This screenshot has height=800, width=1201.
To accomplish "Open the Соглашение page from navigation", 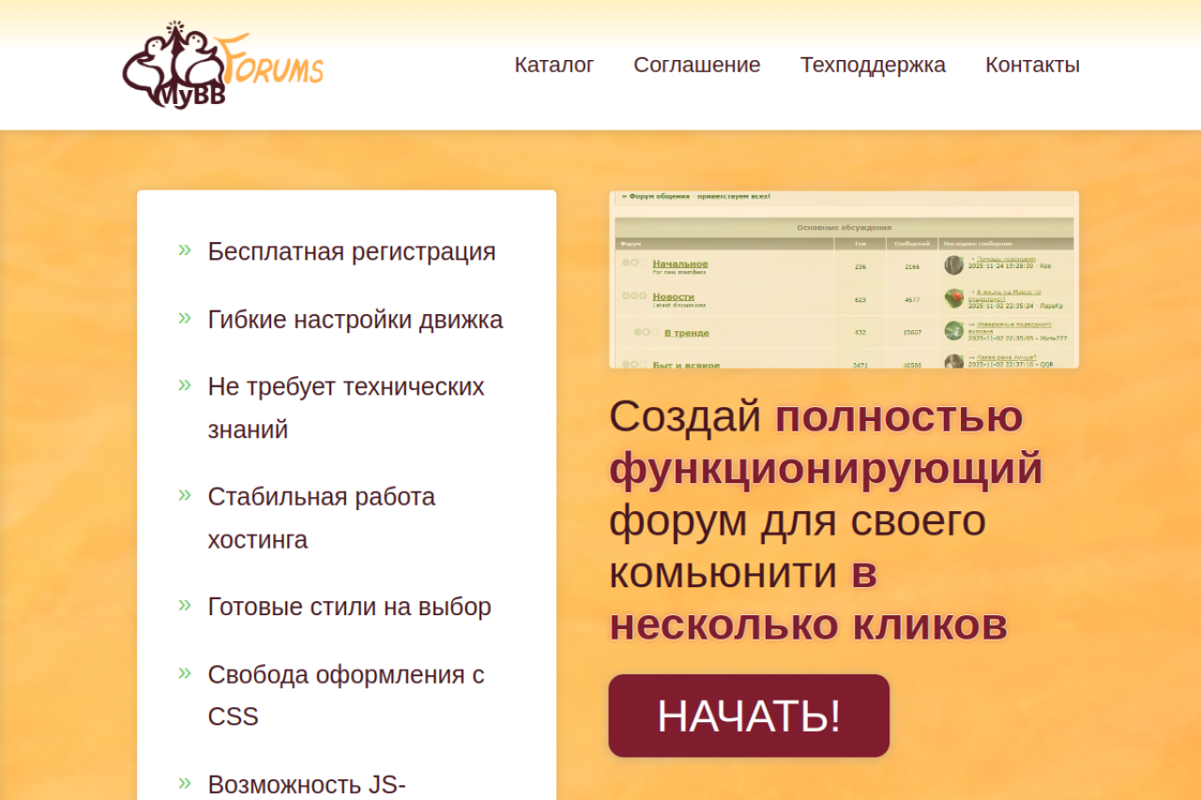I will [x=697, y=65].
